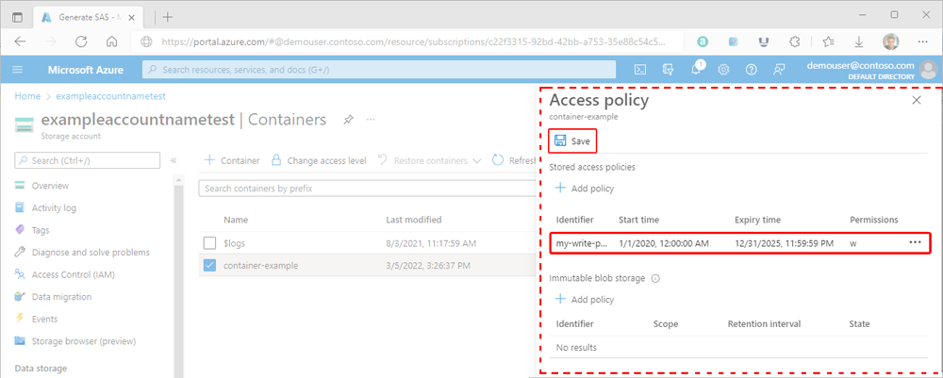
Task: Select the Generate SAS browser tab
Action: pos(89,17)
